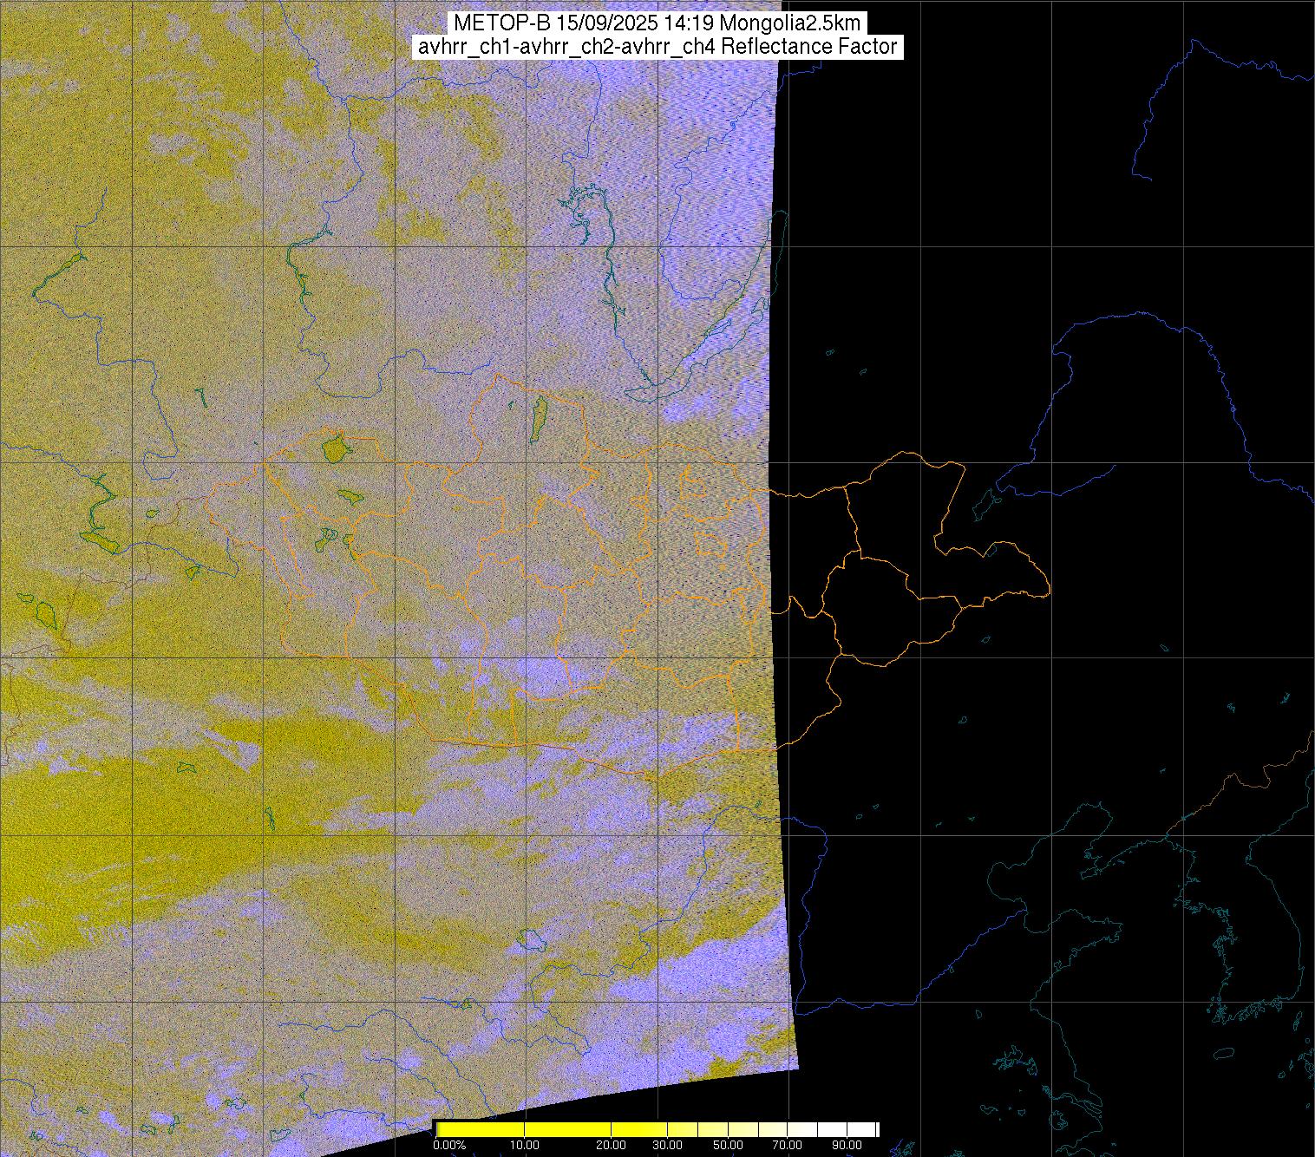Image resolution: width=1315 pixels, height=1157 pixels.
Task: Click the 50.00 tick label on the color scale
Action: pyautogui.click(x=728, y=1145)
